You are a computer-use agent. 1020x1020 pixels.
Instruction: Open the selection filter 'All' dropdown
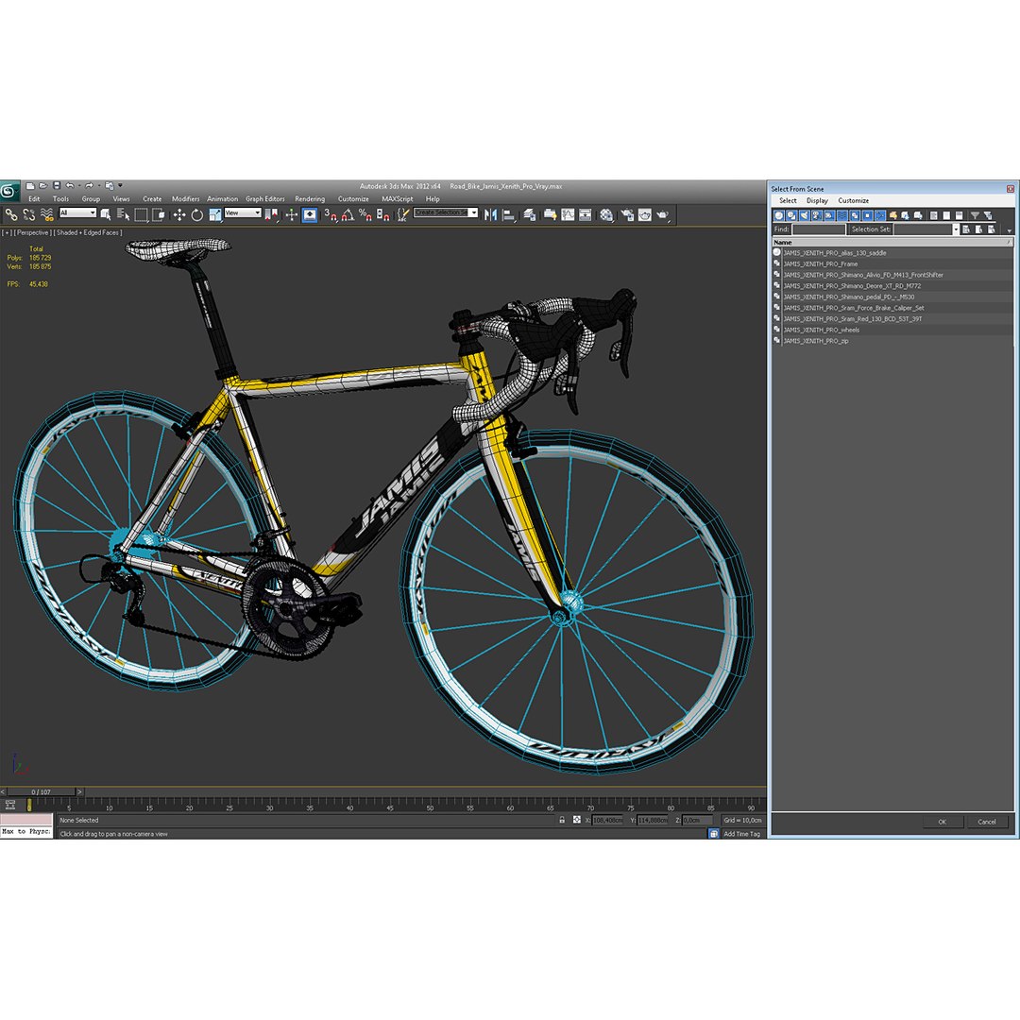77,212
